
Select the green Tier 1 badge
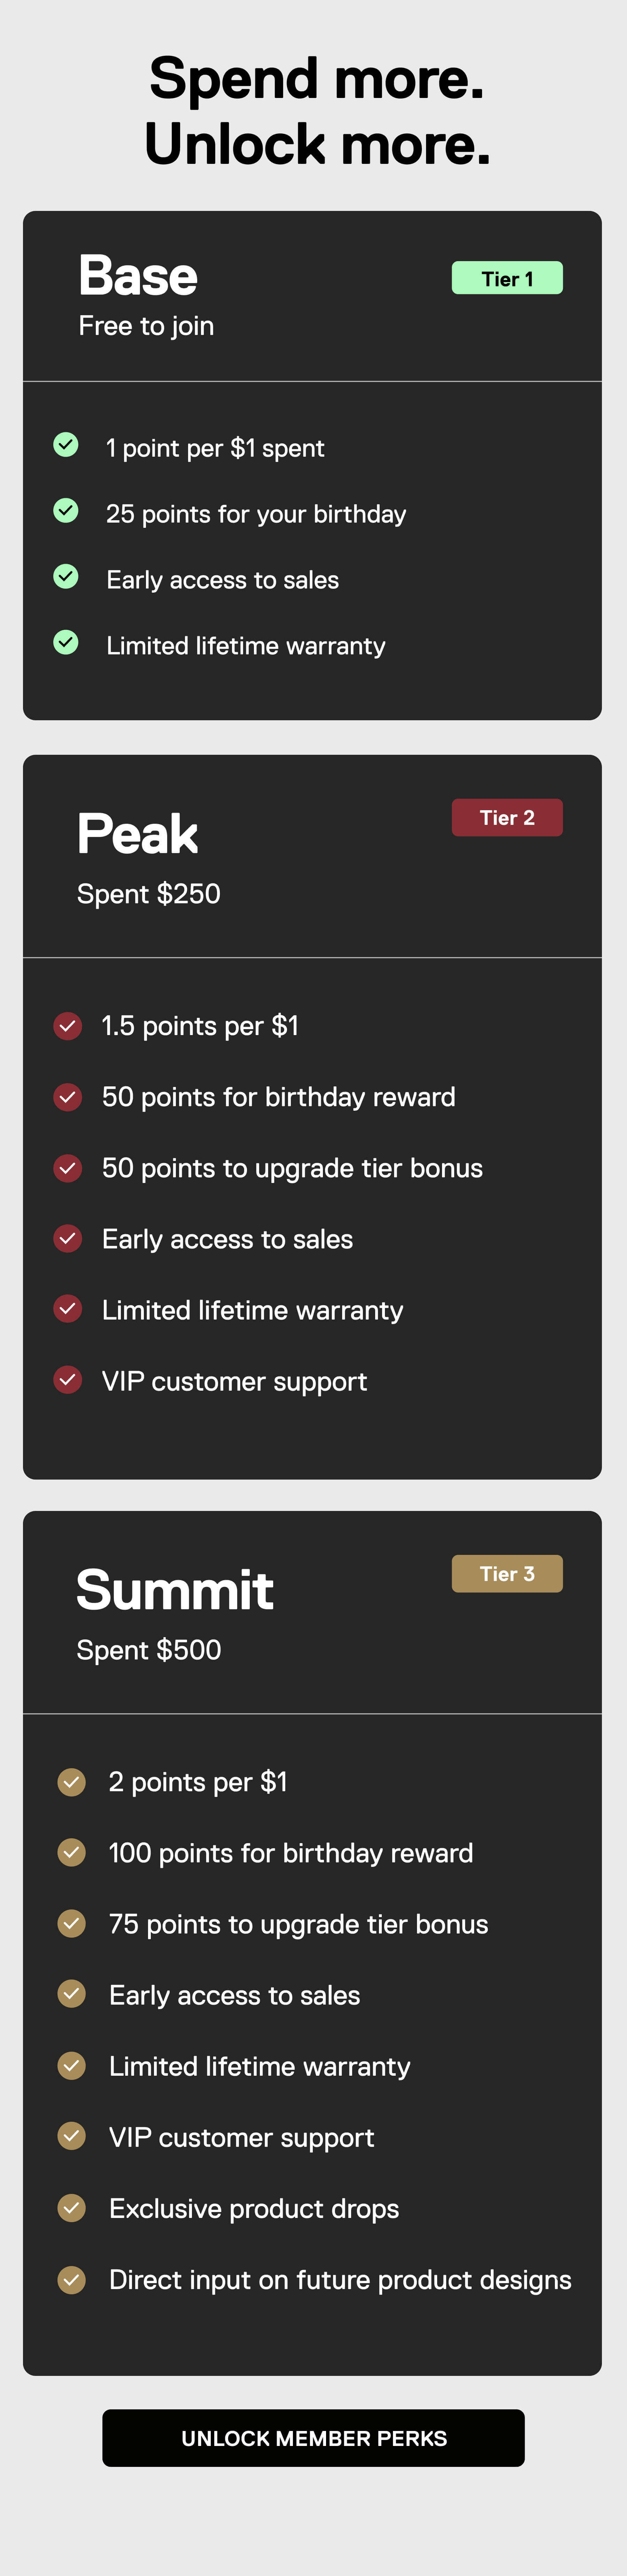tap(507, 278)
